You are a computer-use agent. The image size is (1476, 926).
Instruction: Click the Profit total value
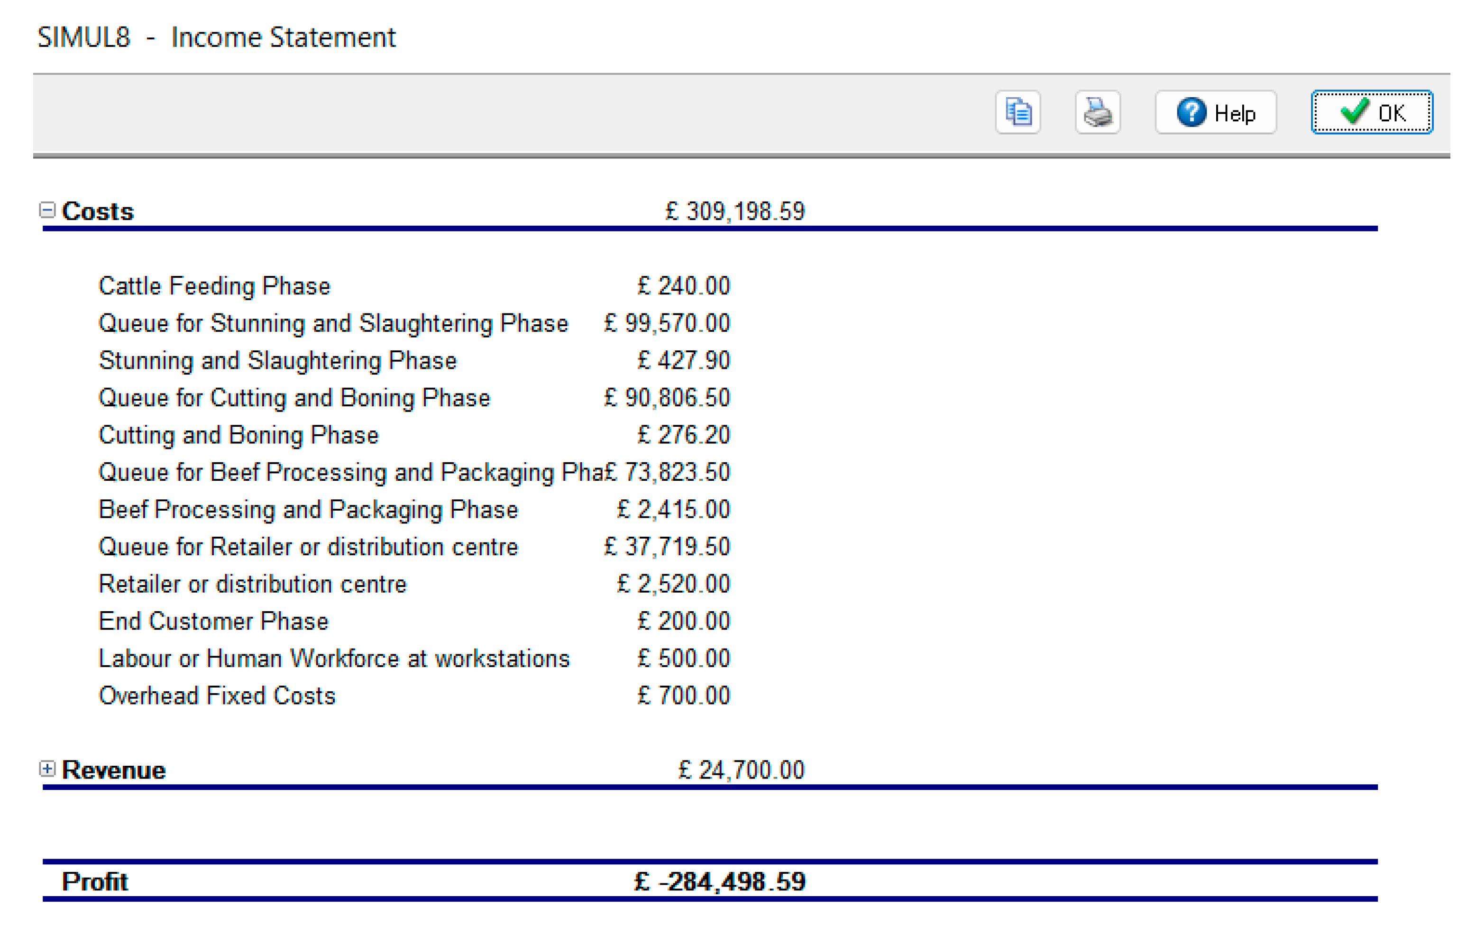click(x=720, y=881)
